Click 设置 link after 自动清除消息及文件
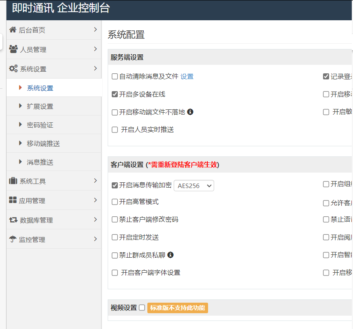Viewport: 353px width, 329px height. (187, 77)
